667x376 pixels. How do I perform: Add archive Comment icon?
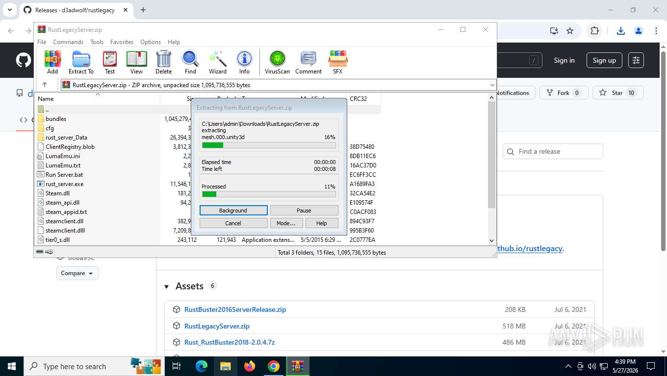point(308,62)
